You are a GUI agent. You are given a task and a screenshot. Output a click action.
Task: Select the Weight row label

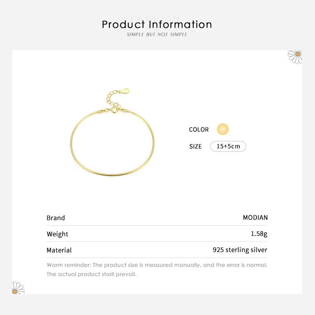(x=57, y=234)
